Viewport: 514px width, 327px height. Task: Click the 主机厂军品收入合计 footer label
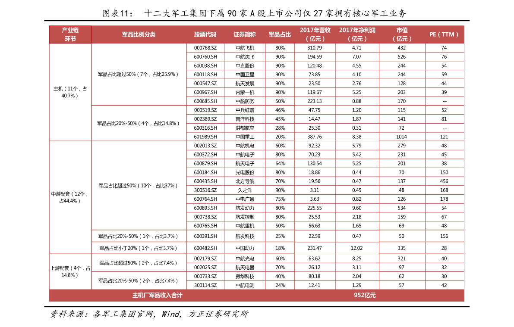tap(157, 295)
